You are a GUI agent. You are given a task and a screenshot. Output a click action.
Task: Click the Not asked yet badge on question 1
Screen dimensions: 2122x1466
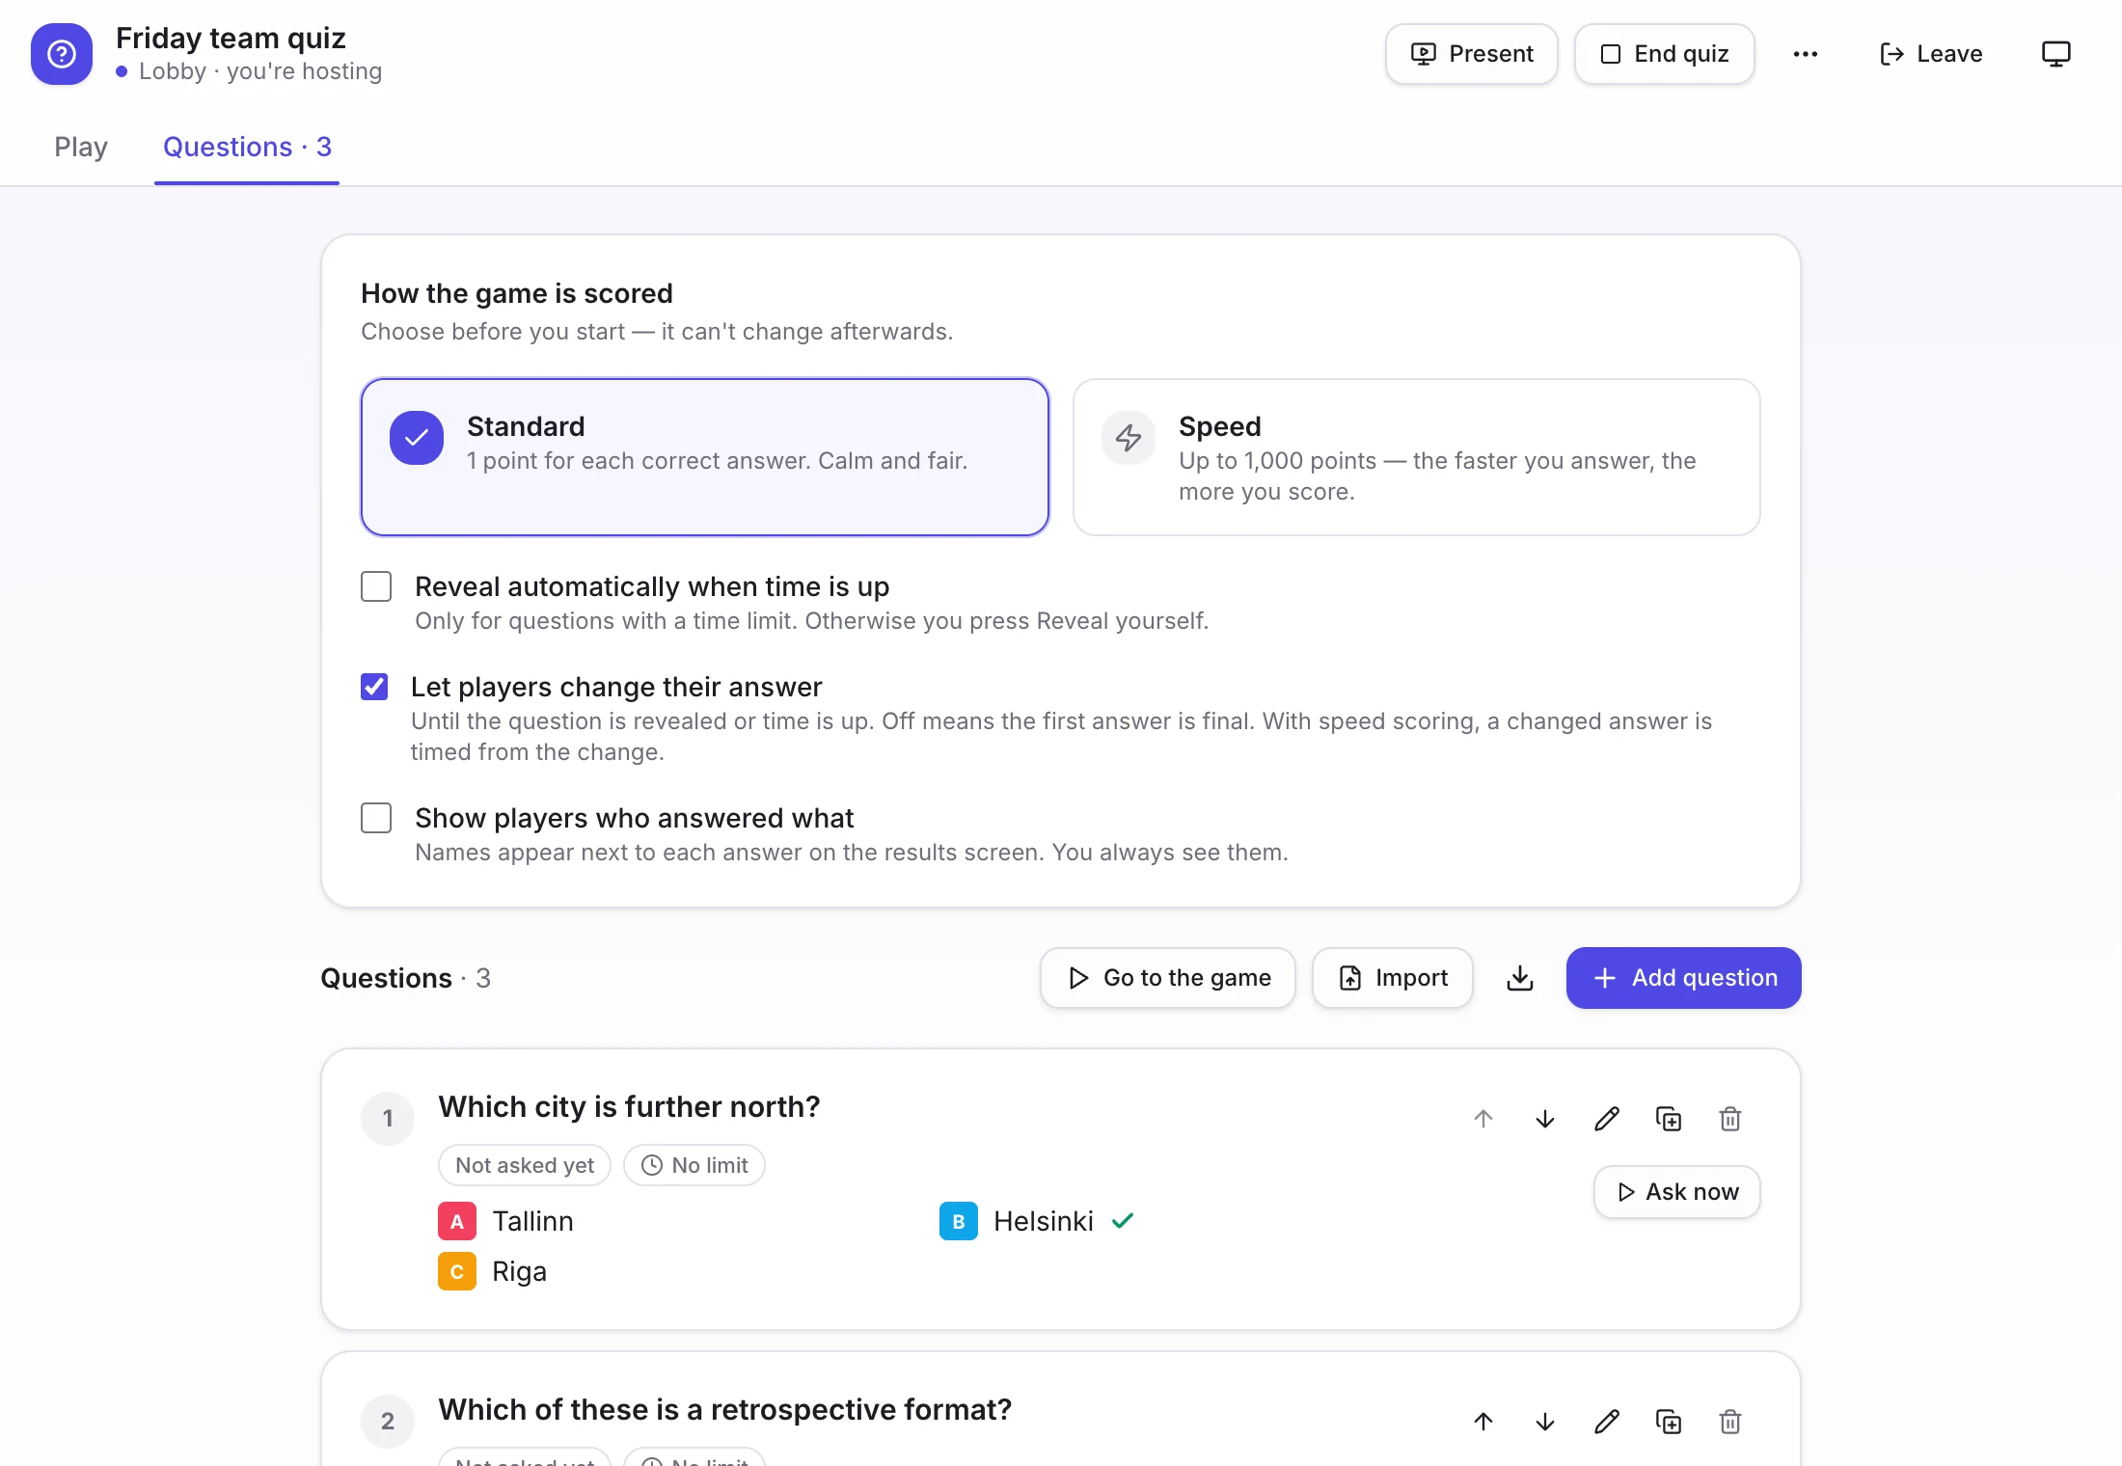tap(525, 1165)
